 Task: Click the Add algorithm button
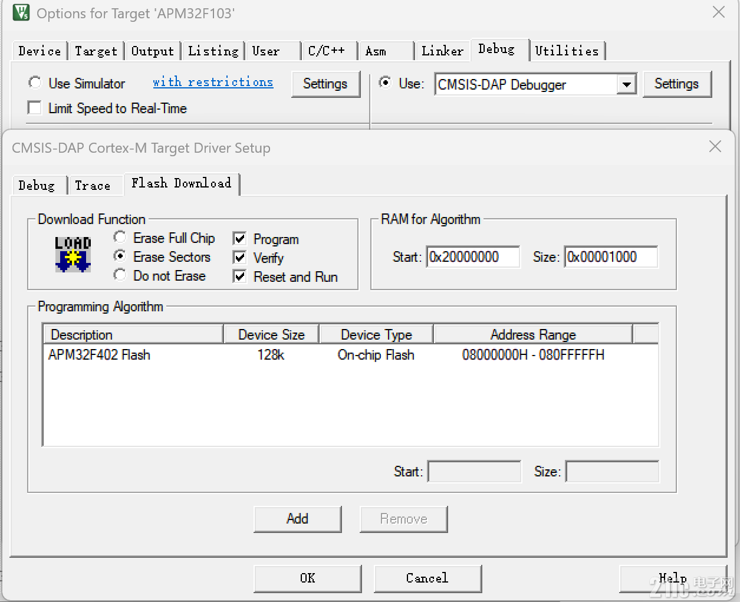pos(297,519)
